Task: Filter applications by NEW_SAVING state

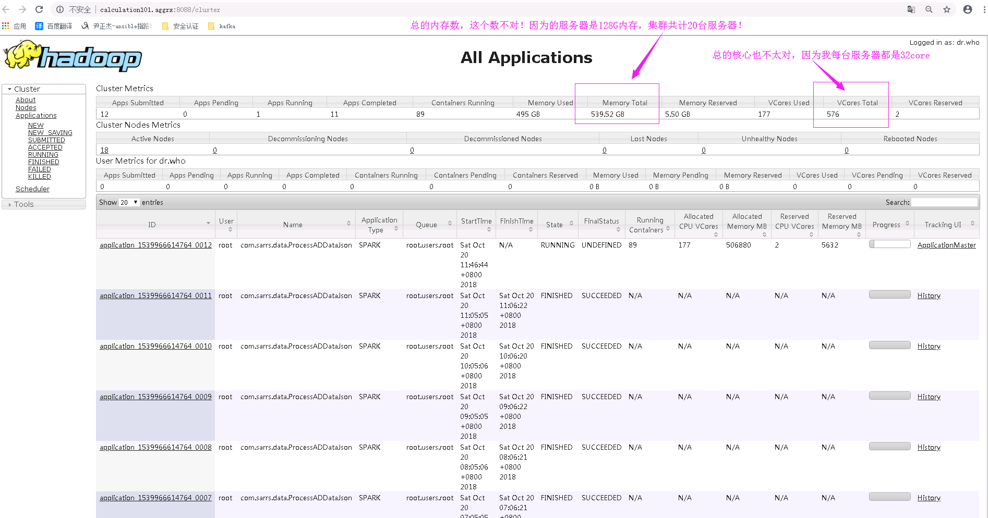Action: click(x=50, y=133)
